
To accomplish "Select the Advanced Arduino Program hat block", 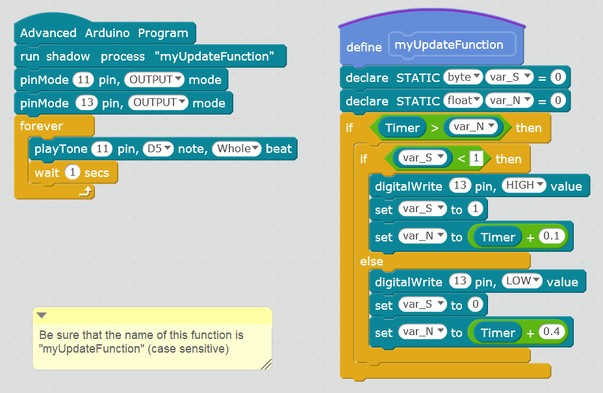I will tap(104, 33).
